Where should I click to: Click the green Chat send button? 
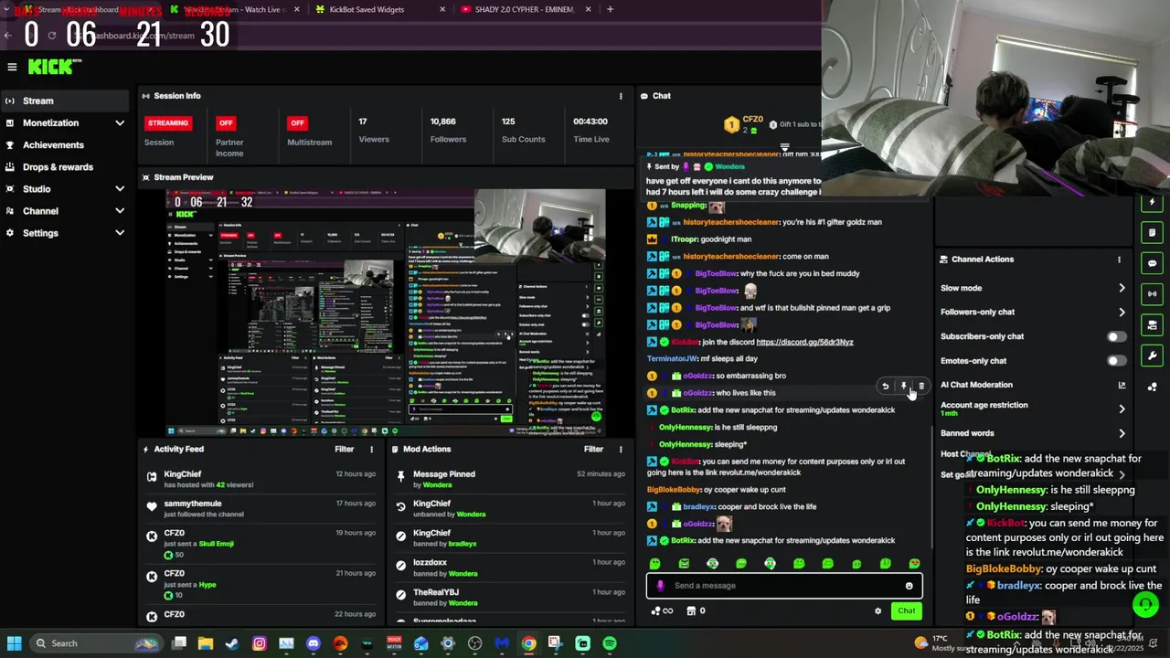coord(906,611)
